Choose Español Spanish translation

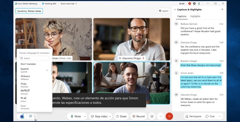click(x=34, y=70)
